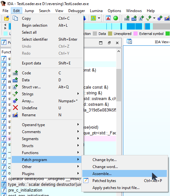Image resolution: width=170 pixels, height=196 pixels.
Task: Choose Select identifier menu entry
Action: pyautogui.click(x=47, y=39)
